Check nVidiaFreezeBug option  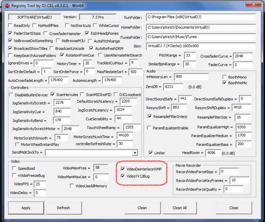click(14, 175)
